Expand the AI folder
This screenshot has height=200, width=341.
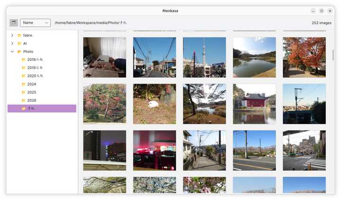(12, 43)
